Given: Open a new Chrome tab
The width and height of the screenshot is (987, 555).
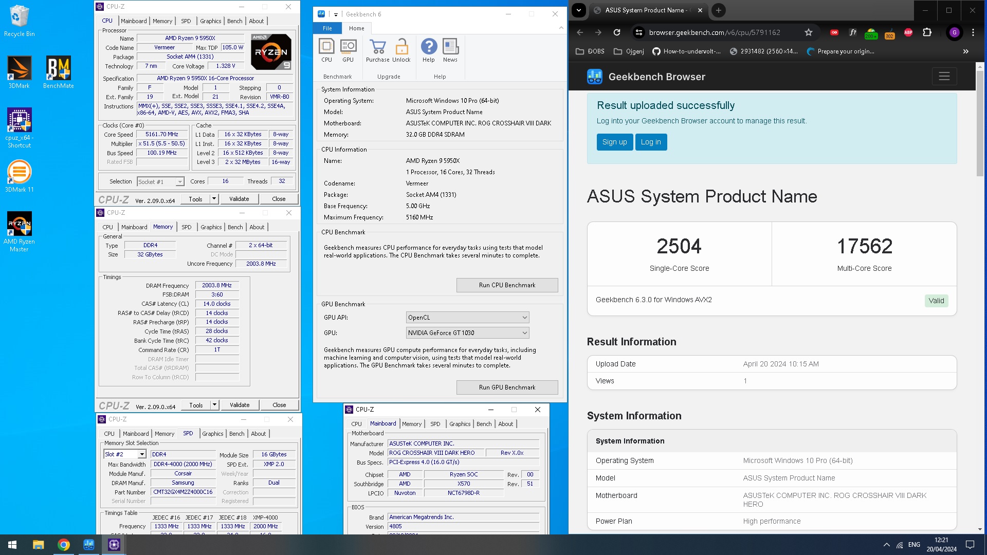Looking at the screenshot, I should [x=719, y=10].
